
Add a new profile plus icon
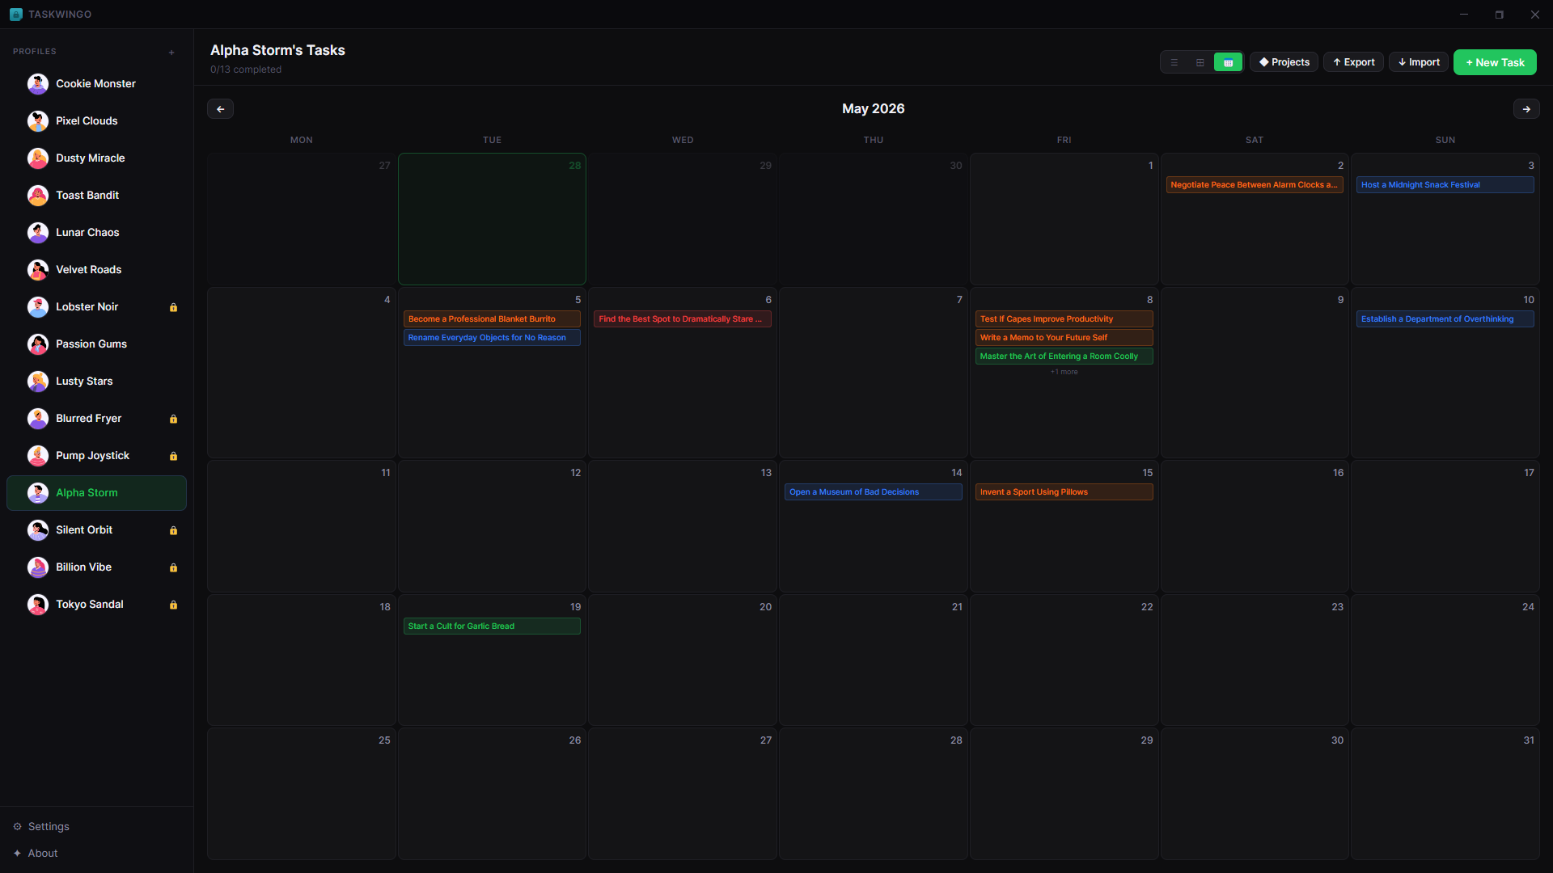tap(171, 53)
